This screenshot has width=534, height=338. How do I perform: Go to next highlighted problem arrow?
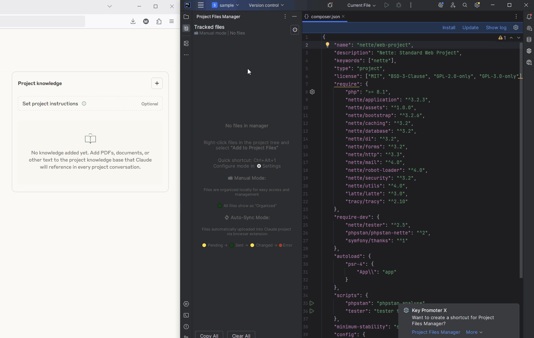pos(519,38)
